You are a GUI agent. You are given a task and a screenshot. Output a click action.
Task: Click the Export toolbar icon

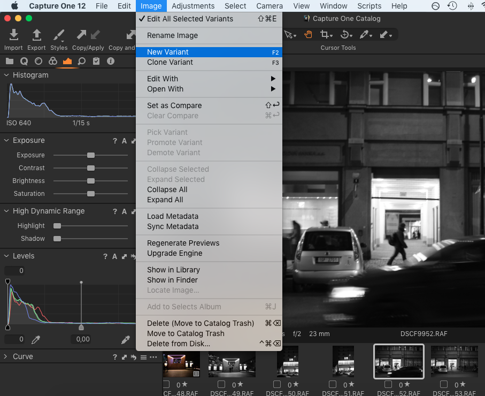[x=36, y=35]
